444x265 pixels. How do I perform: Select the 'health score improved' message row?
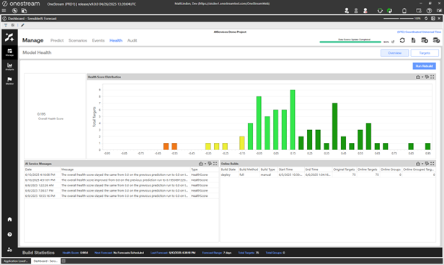pyautogui.click(x=121, y=180)
